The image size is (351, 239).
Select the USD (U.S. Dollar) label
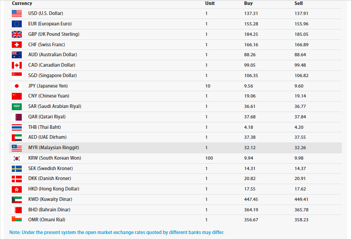[x=46, y=14]
